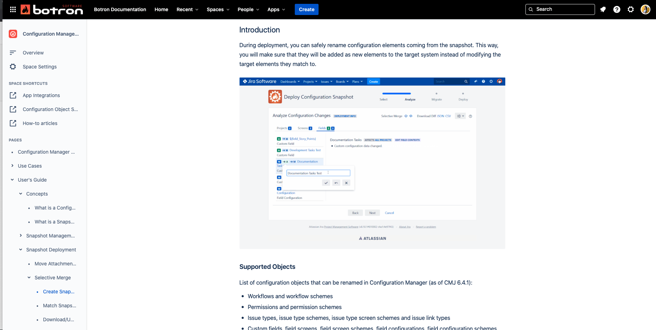Click the How-to articles shortcut icon
The height and width of the screenshot is (330, 656).
(x=13, y=123)
